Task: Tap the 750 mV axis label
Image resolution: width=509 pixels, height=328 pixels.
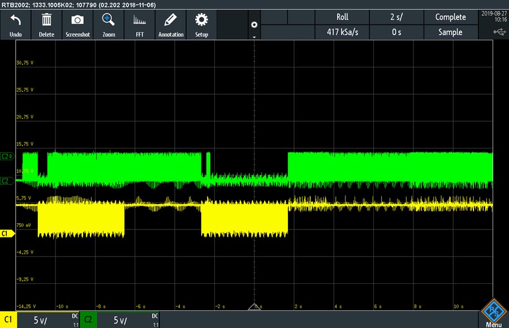Action: pos(24,225)
